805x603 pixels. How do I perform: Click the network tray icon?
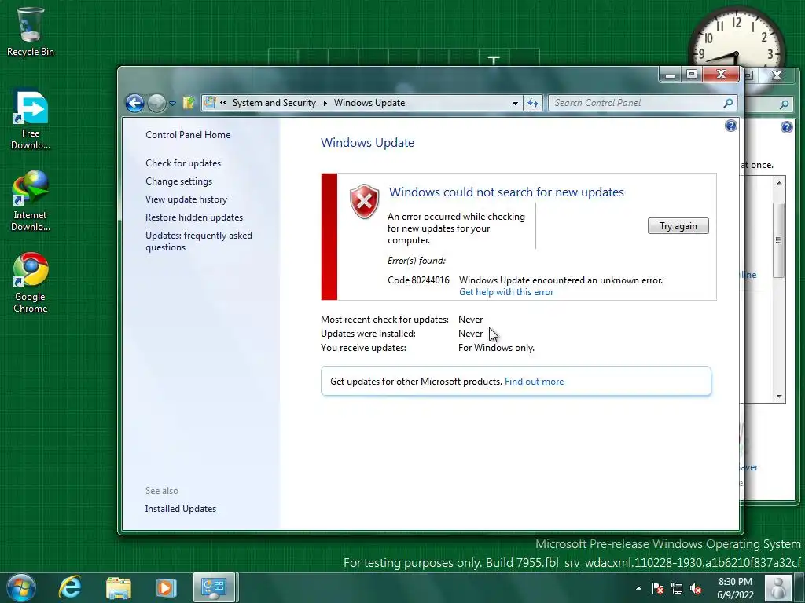677,589
